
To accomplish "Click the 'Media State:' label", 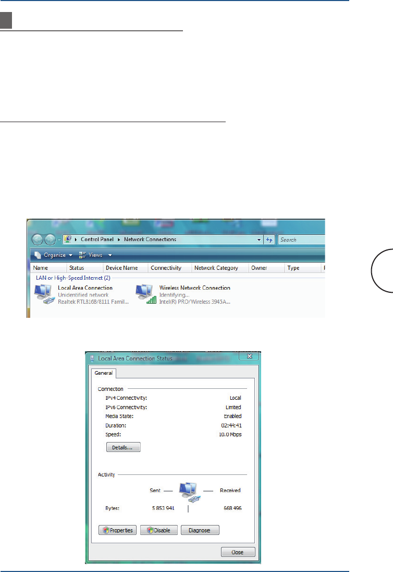I will [119, 416].
